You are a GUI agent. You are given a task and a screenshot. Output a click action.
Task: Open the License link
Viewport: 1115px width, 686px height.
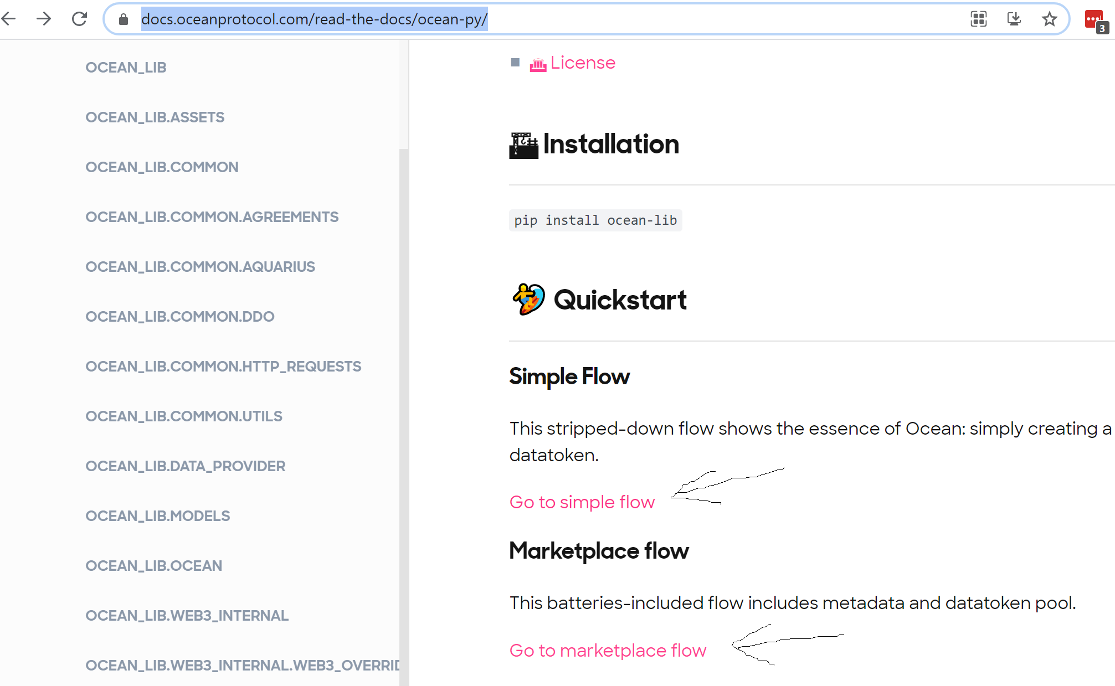(x=582, y=63)
